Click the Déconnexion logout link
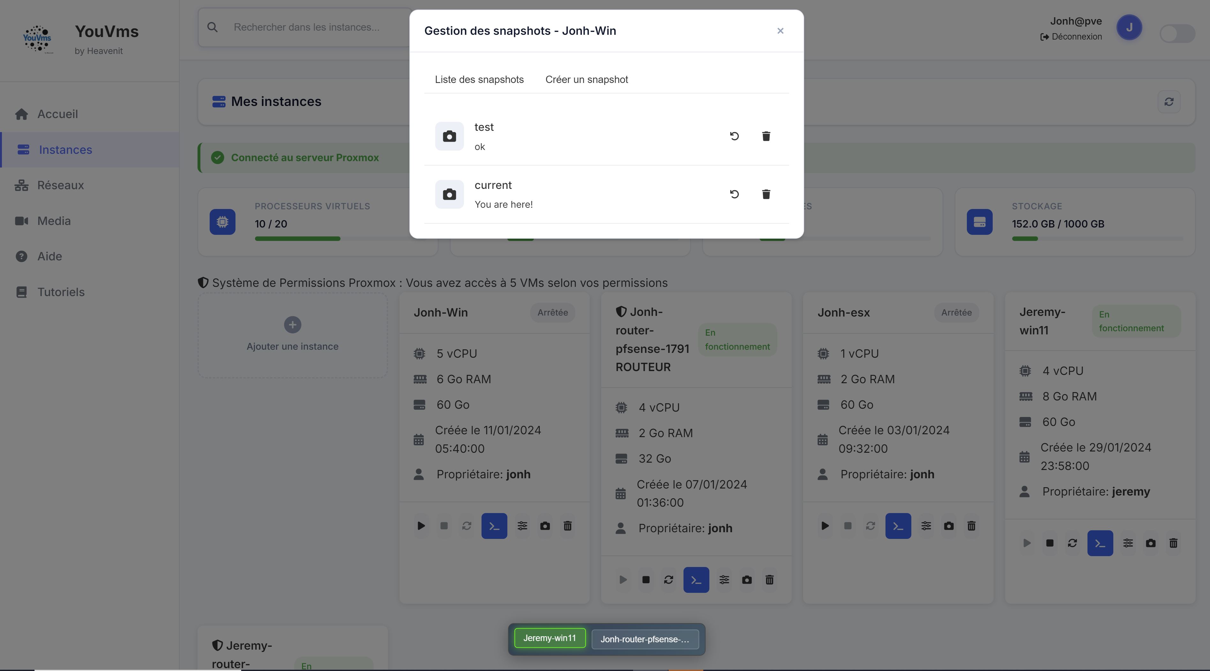The width and height of the screenshot is (1210, 671). point(1071,37)
